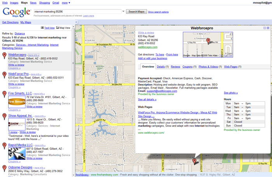Open My Maps
272x177 pixels.
(x=26, y=22)
